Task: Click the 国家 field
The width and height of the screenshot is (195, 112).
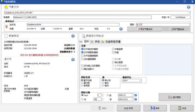Action: pos(163,25)
